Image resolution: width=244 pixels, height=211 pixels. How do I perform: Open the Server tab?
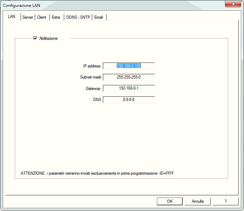coord(28,17)
